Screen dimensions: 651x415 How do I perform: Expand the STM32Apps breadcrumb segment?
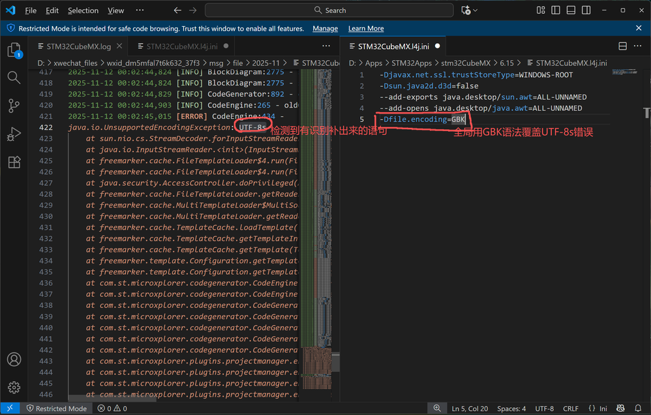pyautogui.click(x=412, y=63)
